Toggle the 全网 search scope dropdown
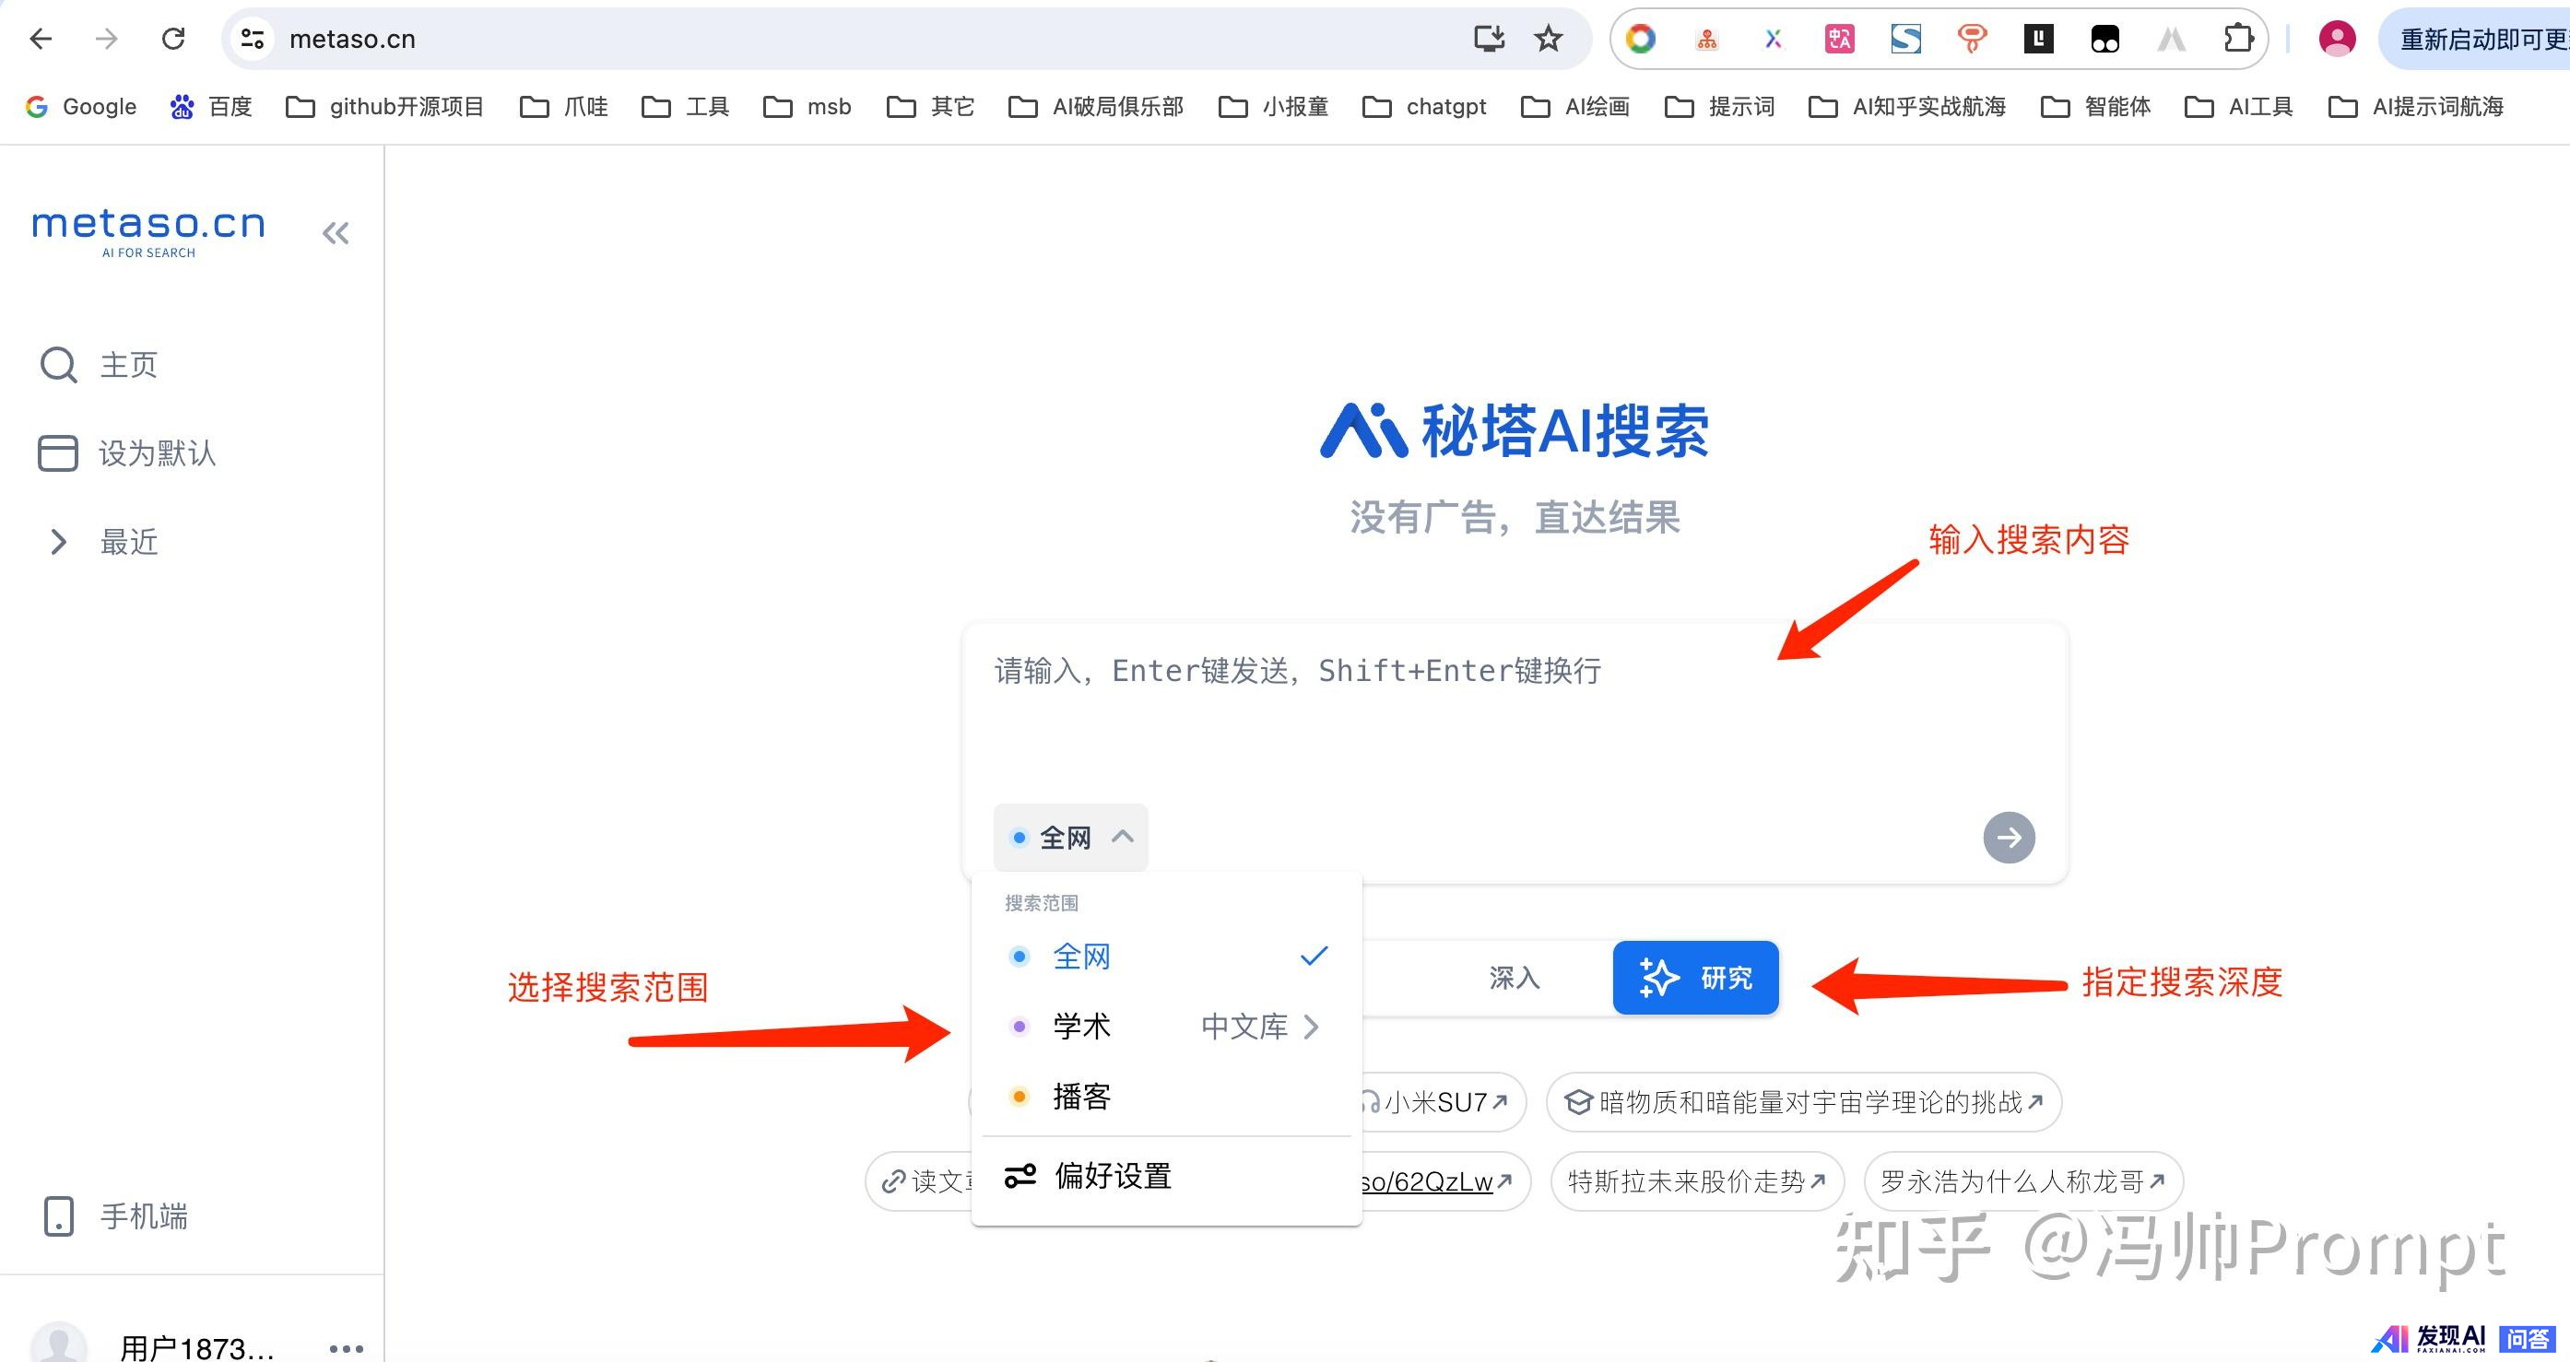 (1070, 838)
